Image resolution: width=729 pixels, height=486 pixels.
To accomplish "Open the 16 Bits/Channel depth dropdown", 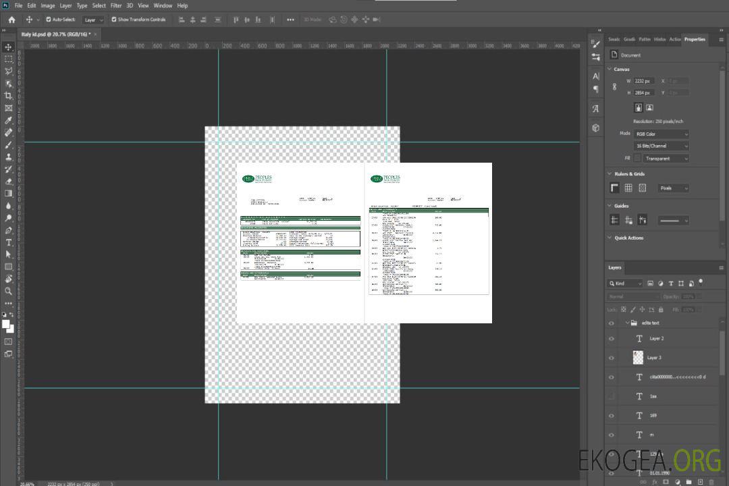I will coord(661,146).
